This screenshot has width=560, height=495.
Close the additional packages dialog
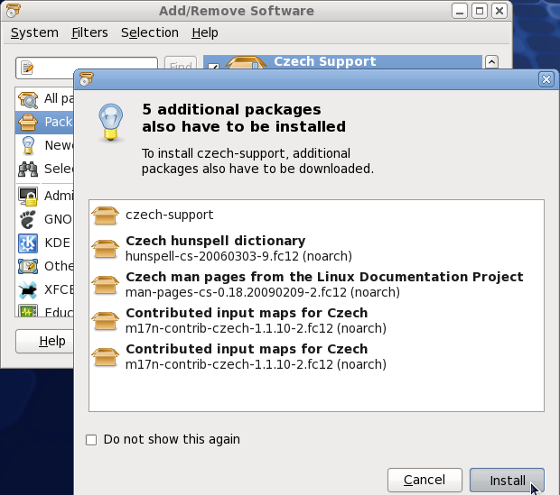[x=546, y=79]
